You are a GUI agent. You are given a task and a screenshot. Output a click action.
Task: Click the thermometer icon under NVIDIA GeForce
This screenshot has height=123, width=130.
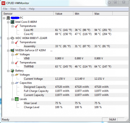click(17, 63)
